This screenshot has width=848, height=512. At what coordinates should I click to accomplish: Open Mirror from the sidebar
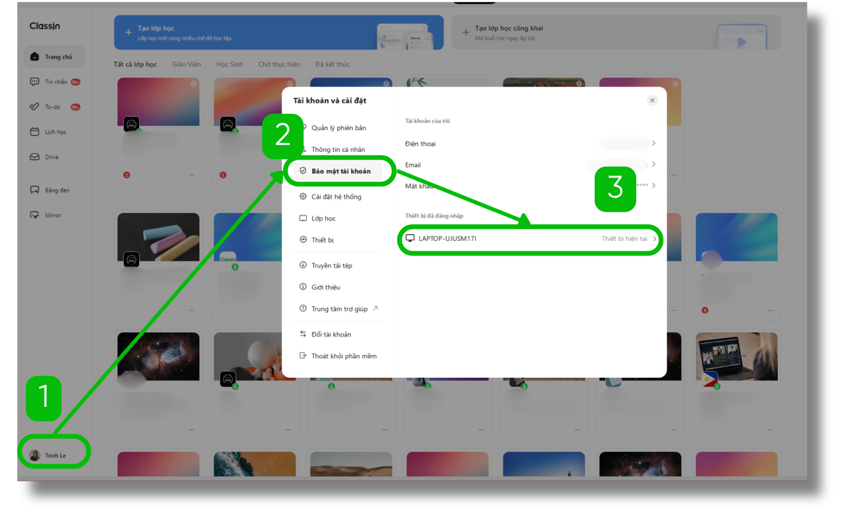point(53,215)
